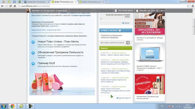Open the Chrome menu icon
195x109 pixels.
[193, 6]
